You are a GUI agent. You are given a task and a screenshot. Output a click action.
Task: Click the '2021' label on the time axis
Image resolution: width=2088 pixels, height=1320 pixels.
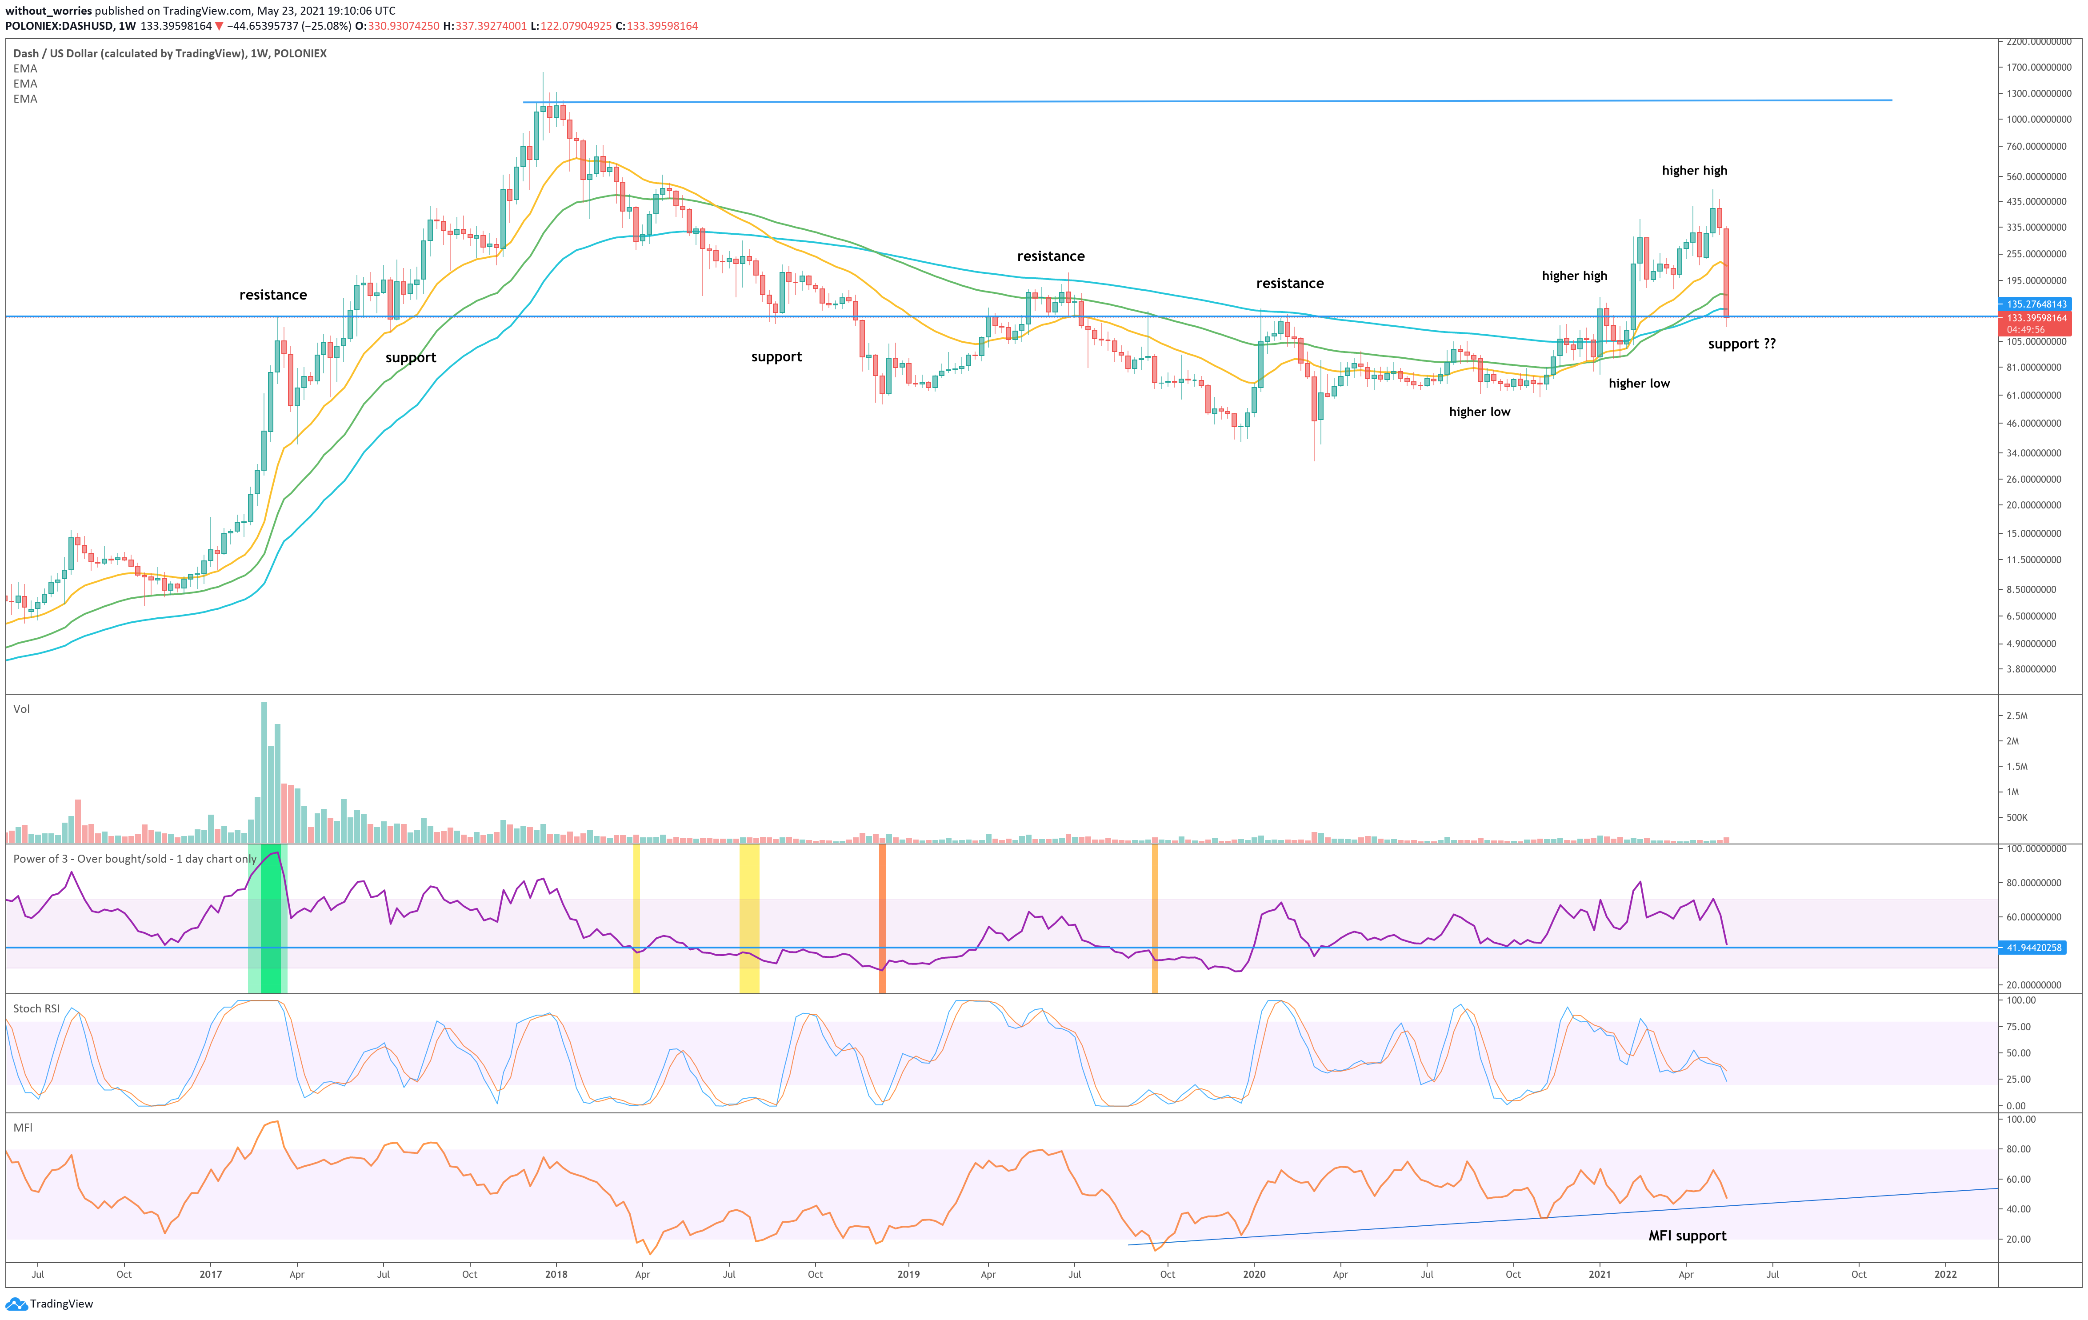pos(1600,1275)
